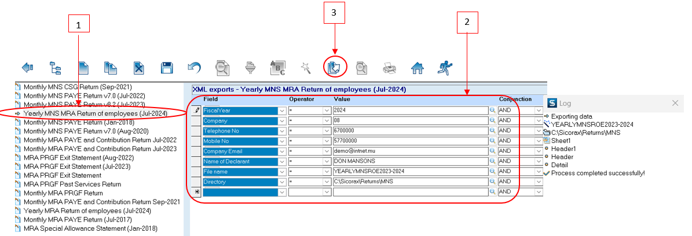This screenshot has width=692, height=236.
Task: Go home using the house icon
Action: [417, 68]
